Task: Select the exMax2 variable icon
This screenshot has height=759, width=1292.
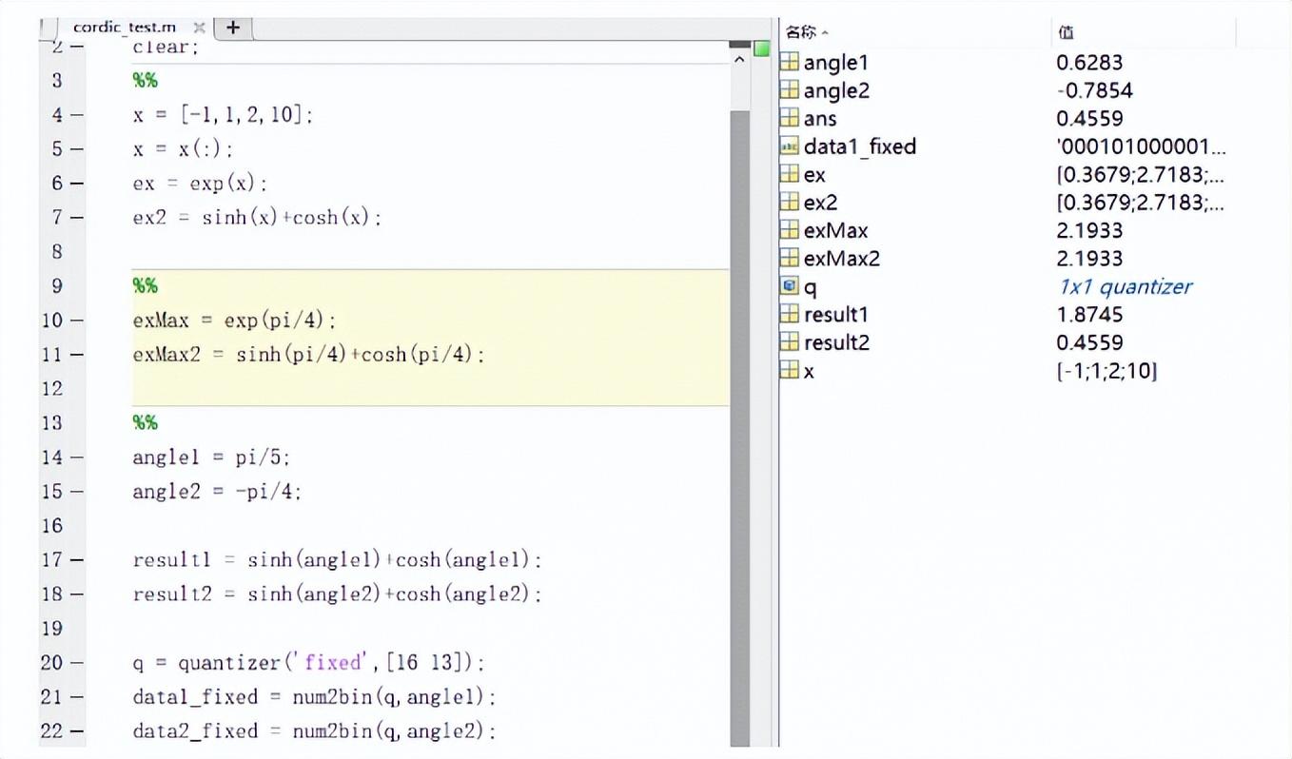Action: point(789,259)
